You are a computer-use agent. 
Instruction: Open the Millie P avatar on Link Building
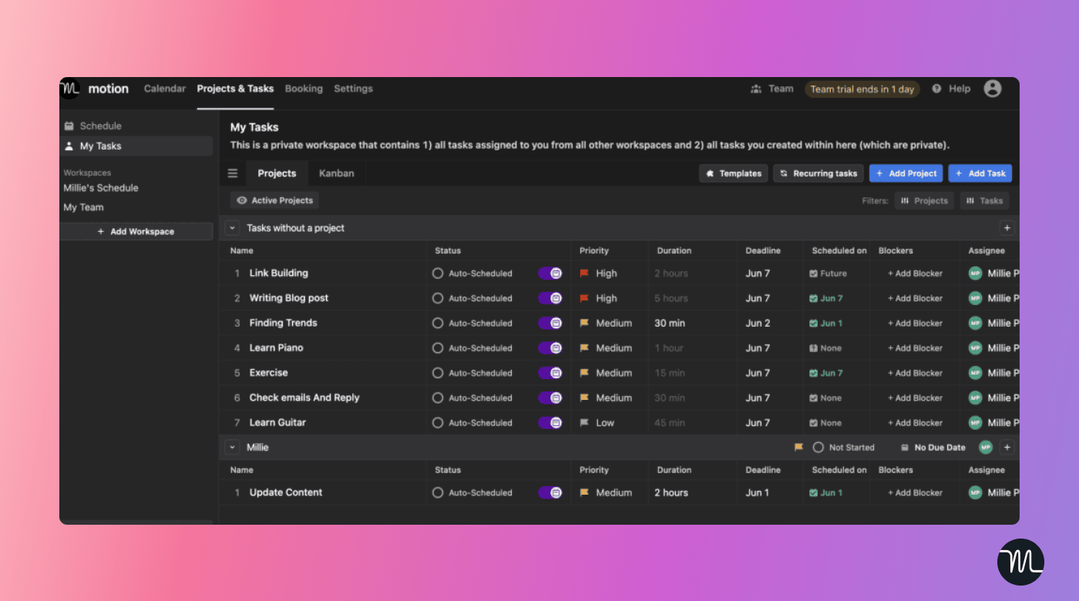973,273
